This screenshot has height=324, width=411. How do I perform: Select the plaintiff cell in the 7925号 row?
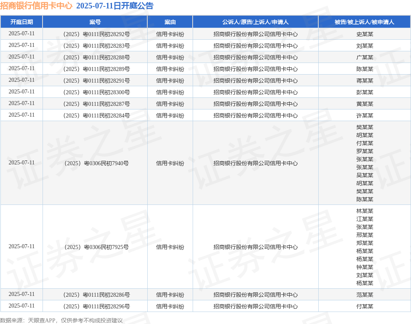256,247
